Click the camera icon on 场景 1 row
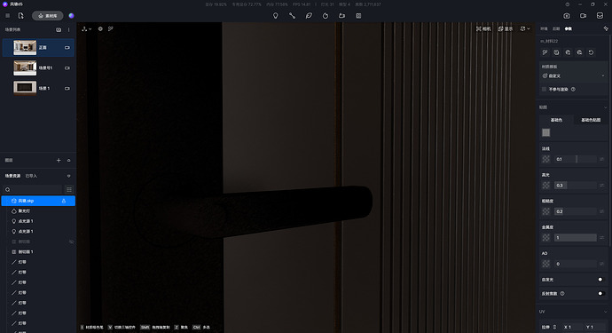Image resolution: width=612 pixels, height=333 pixels. tap(67, 88)
